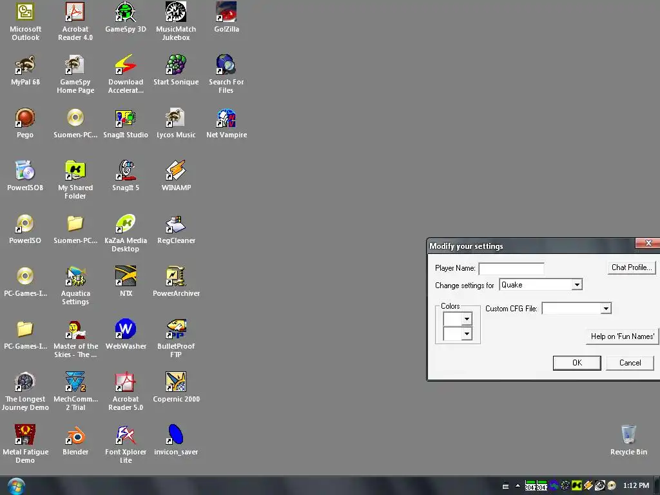The height and width of the screenshot is (495, 660).
Task: Click the GameSpy 3D desktop icon
Action: 126,12
